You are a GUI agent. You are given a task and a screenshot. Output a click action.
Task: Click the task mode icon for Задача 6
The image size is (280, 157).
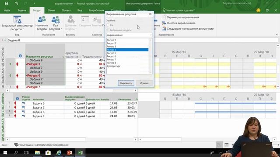click(24, 103)
